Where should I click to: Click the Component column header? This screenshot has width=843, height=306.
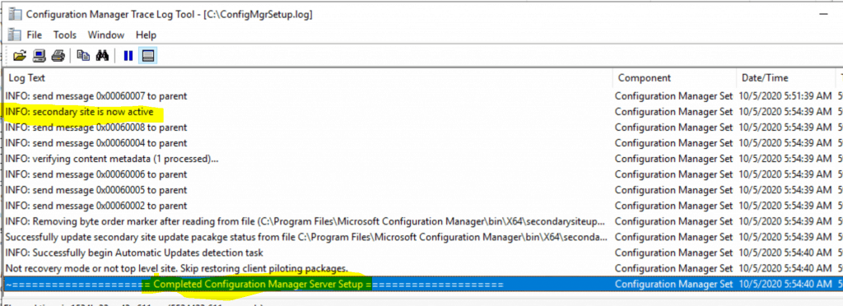tap(674, 78)
